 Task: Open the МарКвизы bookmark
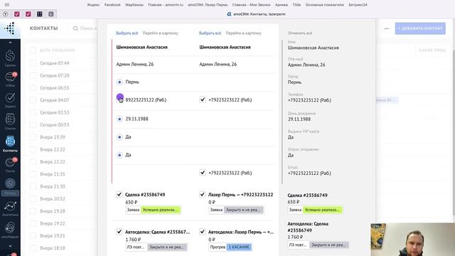[x=134, y=5]
